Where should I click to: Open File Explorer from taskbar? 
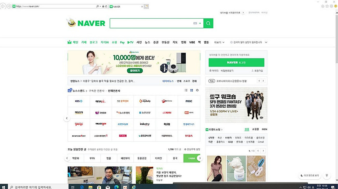(90, 187)
